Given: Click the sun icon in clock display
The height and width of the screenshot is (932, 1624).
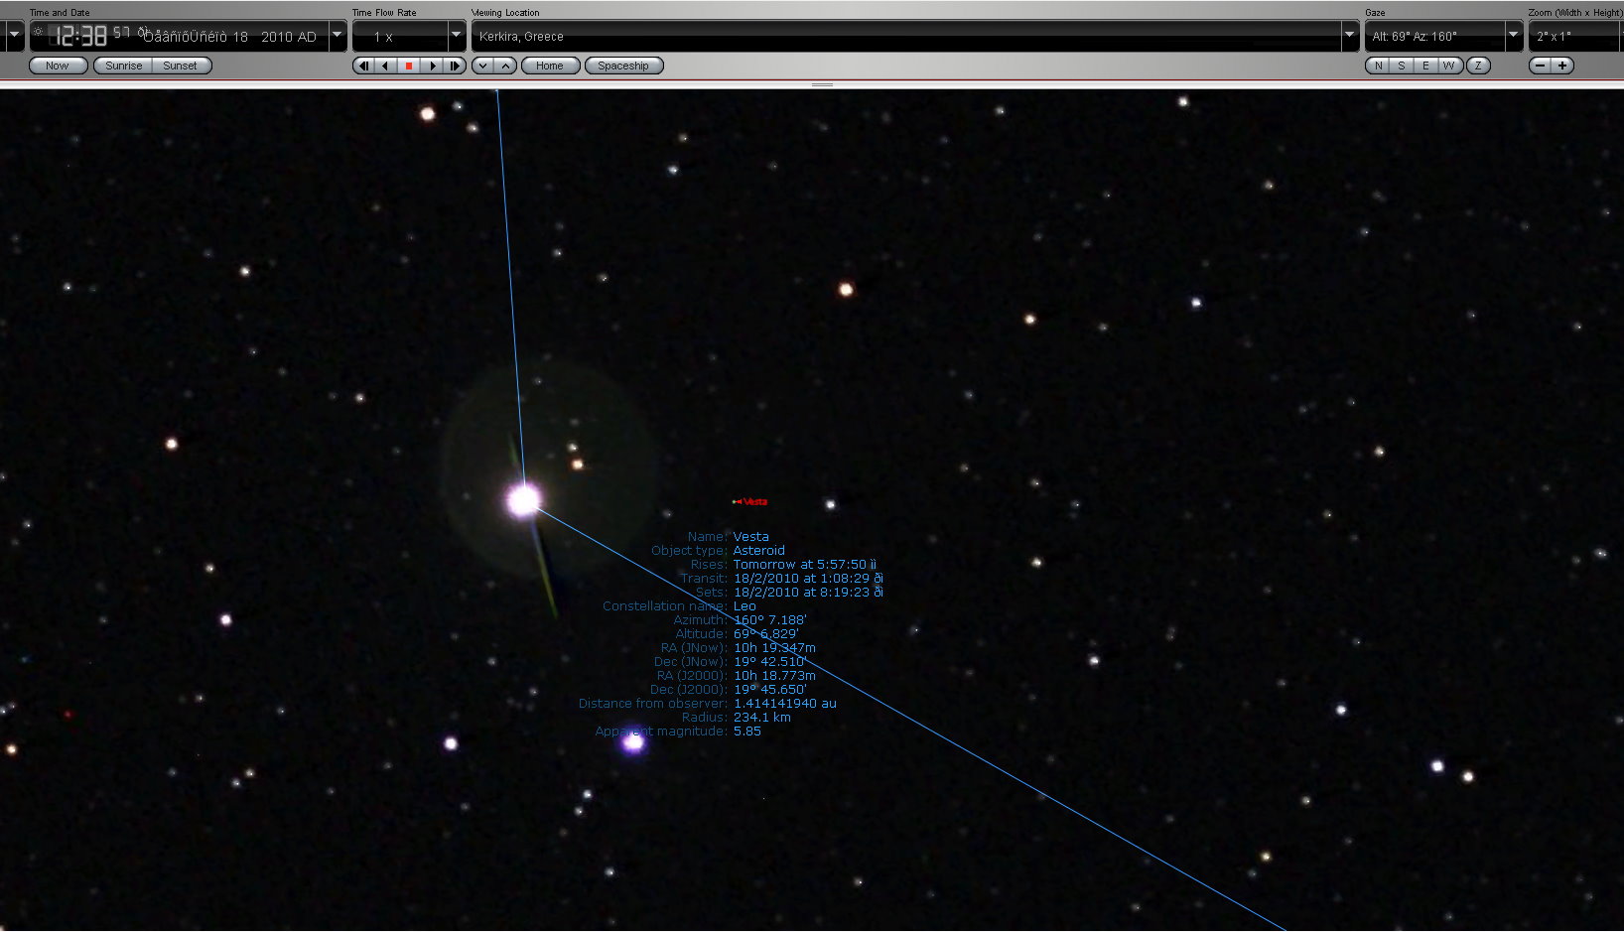Looking at the screenshot, I should click(39, 32).
